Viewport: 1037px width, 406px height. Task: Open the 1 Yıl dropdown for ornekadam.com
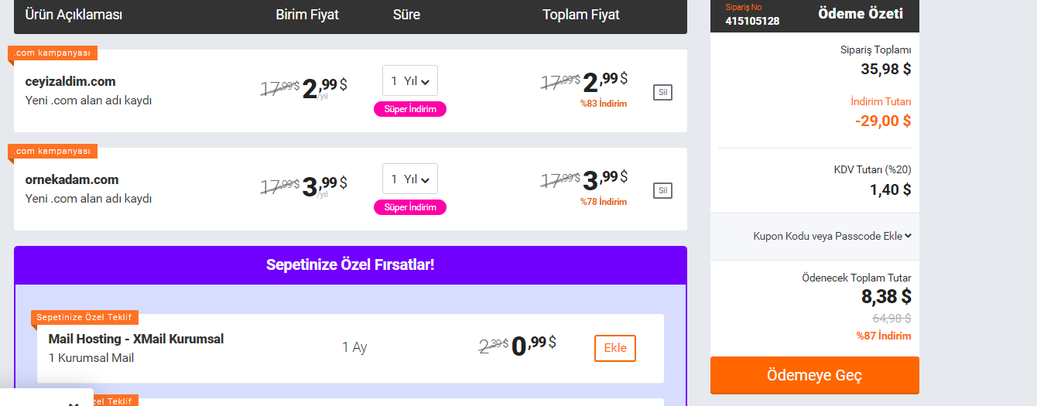[410, 179]
